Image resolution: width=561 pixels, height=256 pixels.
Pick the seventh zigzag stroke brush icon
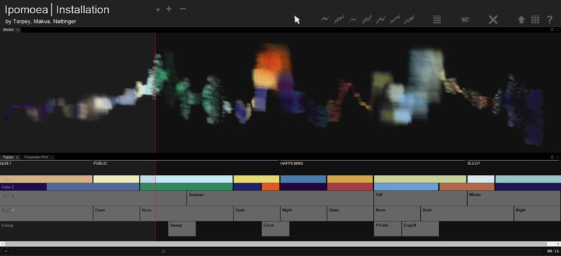tap(410, 20)
